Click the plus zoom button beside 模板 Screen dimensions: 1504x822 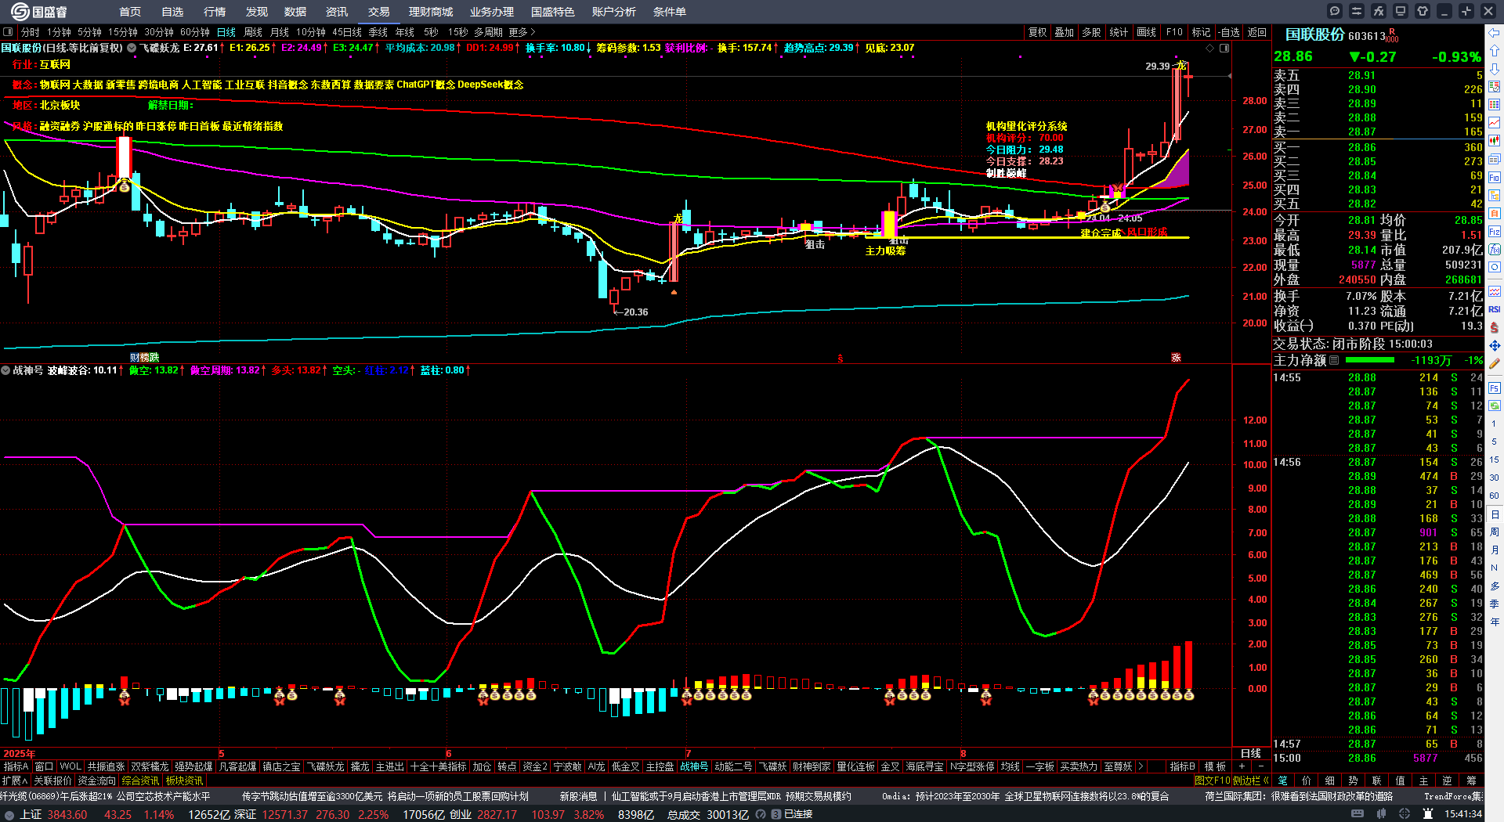tap(1242, 766)
